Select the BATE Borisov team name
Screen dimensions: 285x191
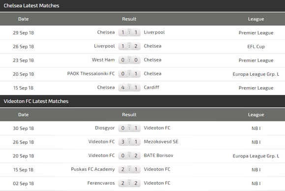159,156
